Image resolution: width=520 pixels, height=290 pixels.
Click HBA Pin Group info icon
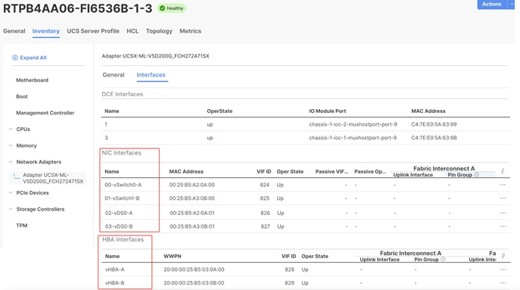point(443,259)
